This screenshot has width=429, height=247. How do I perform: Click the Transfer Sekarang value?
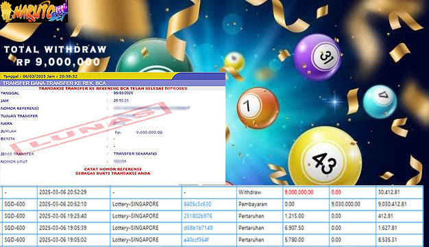click(135, 154)
